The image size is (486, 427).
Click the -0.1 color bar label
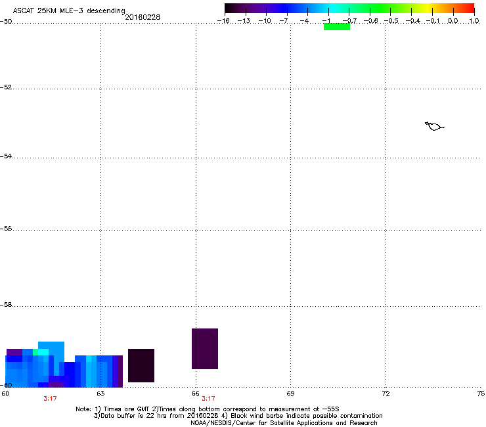[433, 21]
